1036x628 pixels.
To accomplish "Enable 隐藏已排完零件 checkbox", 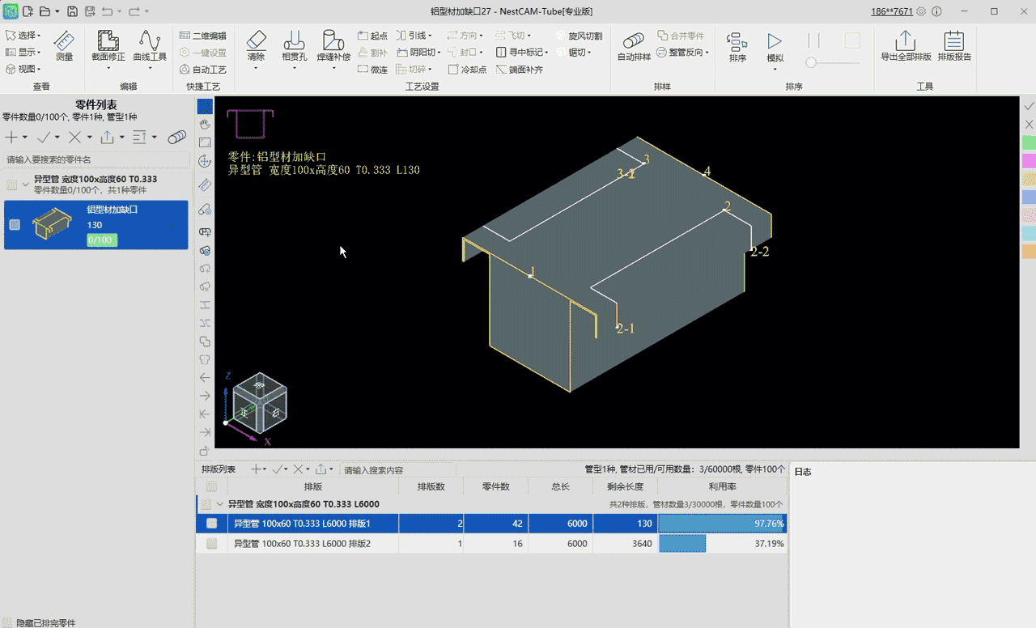I will pyautogui.click(x=9, y=623).
